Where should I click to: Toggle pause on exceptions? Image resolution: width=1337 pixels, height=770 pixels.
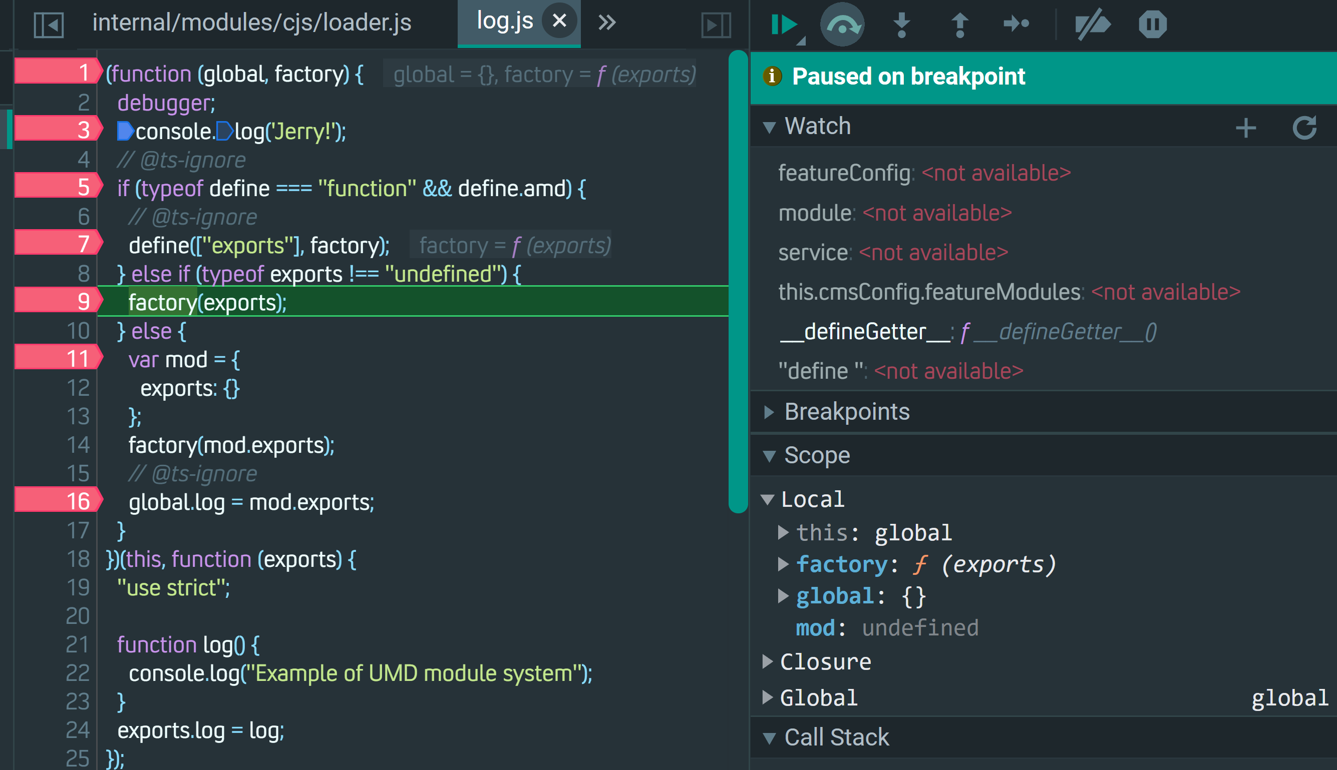1152,25
